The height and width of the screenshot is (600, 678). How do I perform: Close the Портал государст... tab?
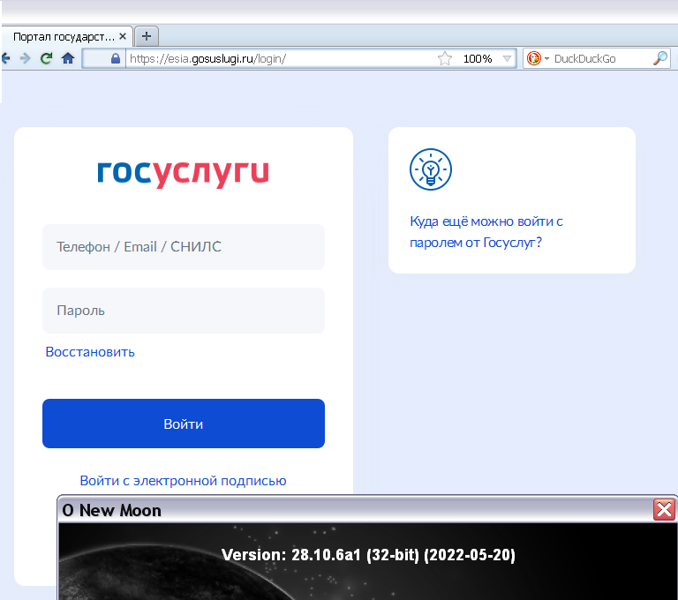point(123,36)
